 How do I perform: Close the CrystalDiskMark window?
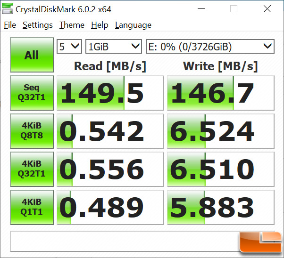267,8
